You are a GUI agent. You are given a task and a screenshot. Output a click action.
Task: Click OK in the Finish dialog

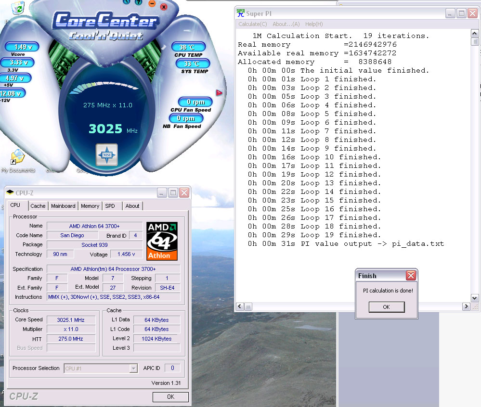point(386,307)
